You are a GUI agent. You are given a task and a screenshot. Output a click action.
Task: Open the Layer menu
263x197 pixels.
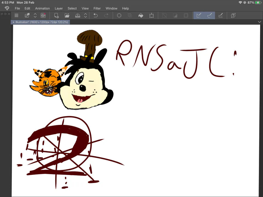(x=59, y=8)
